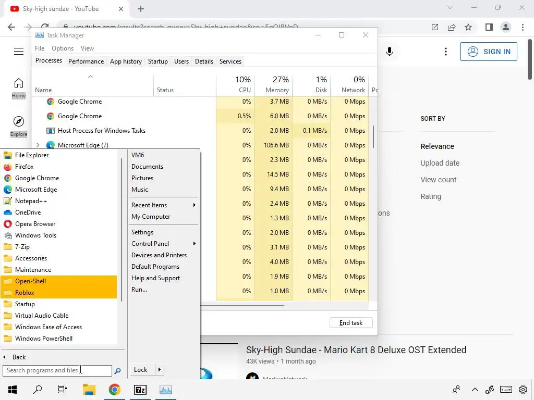
Task: Switch to the Users tab
Action: click(181, 61)
